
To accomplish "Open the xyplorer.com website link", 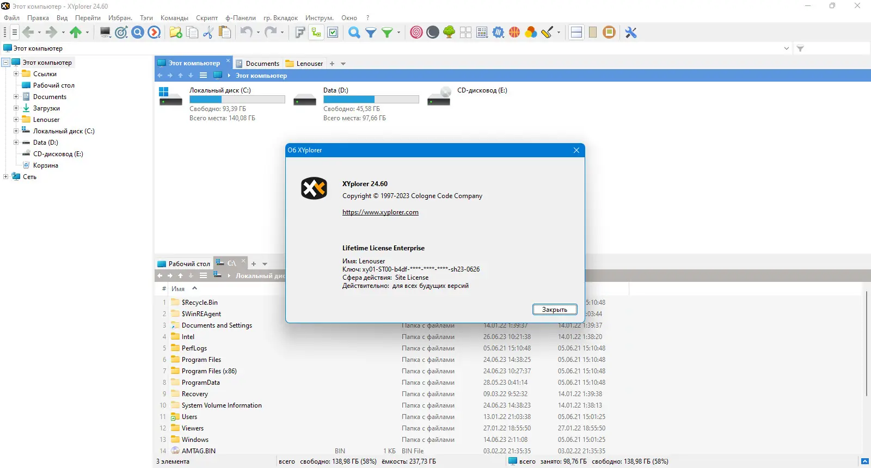I will [x=381, y=212].
